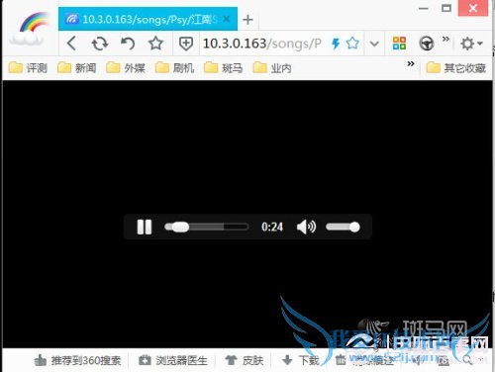The image size is (495, 372).
Task: Pause the audio playback
Action: pos(145,227)
